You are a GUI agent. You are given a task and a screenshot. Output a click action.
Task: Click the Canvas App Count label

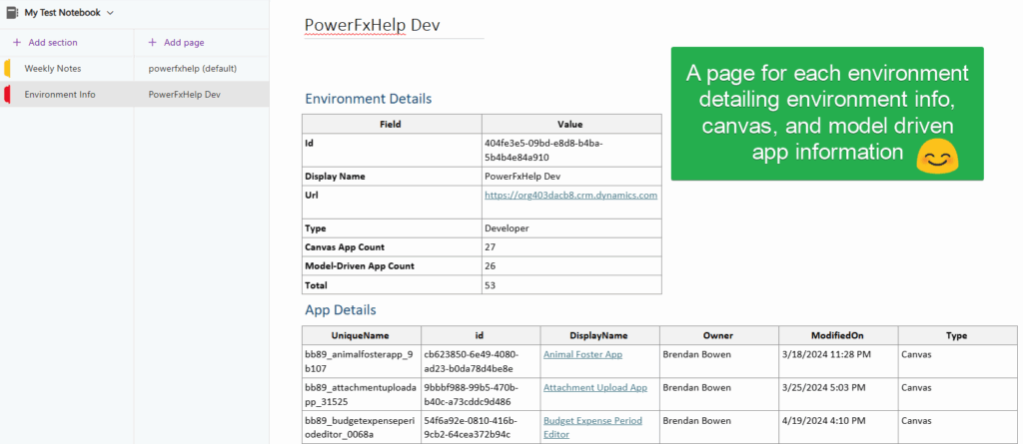345,247
